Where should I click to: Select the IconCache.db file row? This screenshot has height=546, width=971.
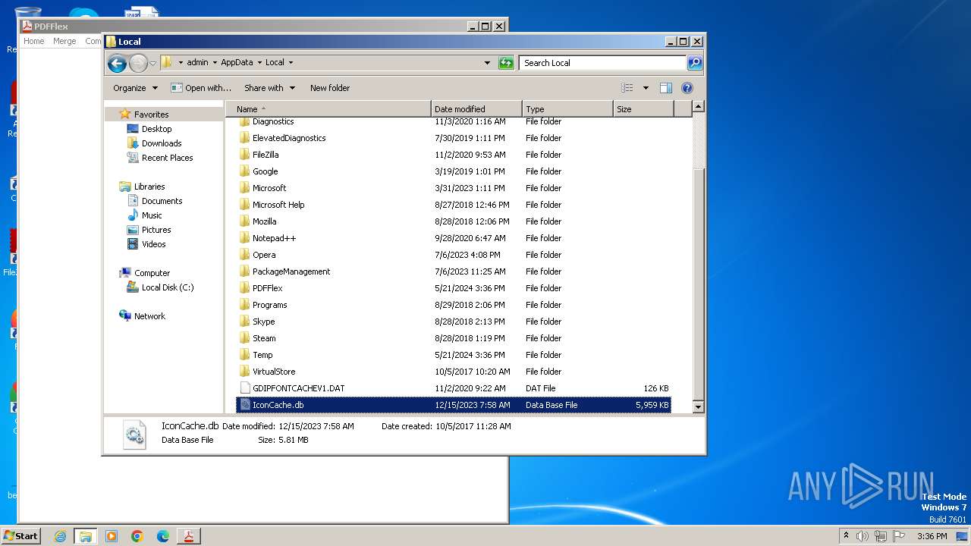pos(454,405)
